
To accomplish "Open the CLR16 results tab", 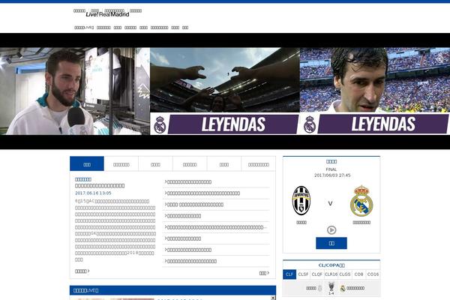I will click(331, 274).
